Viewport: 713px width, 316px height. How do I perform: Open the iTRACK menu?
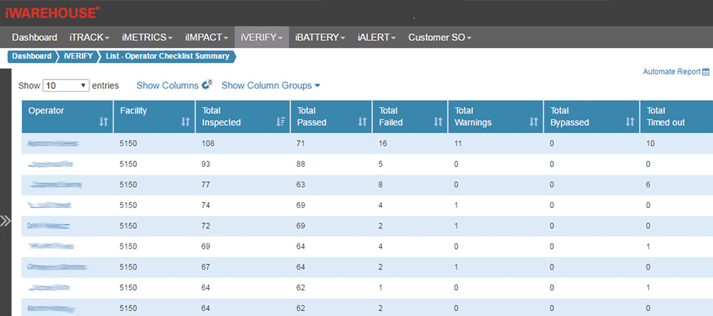point(89,37)
